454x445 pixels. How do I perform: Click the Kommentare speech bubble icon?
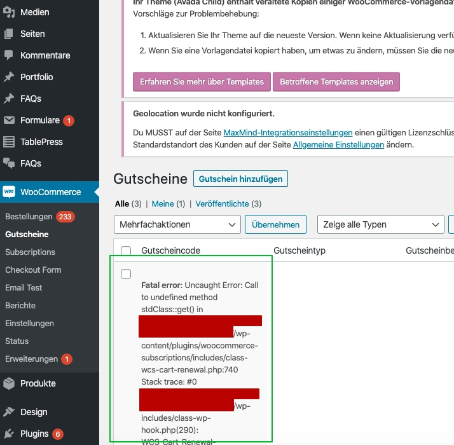coord(9,55)
